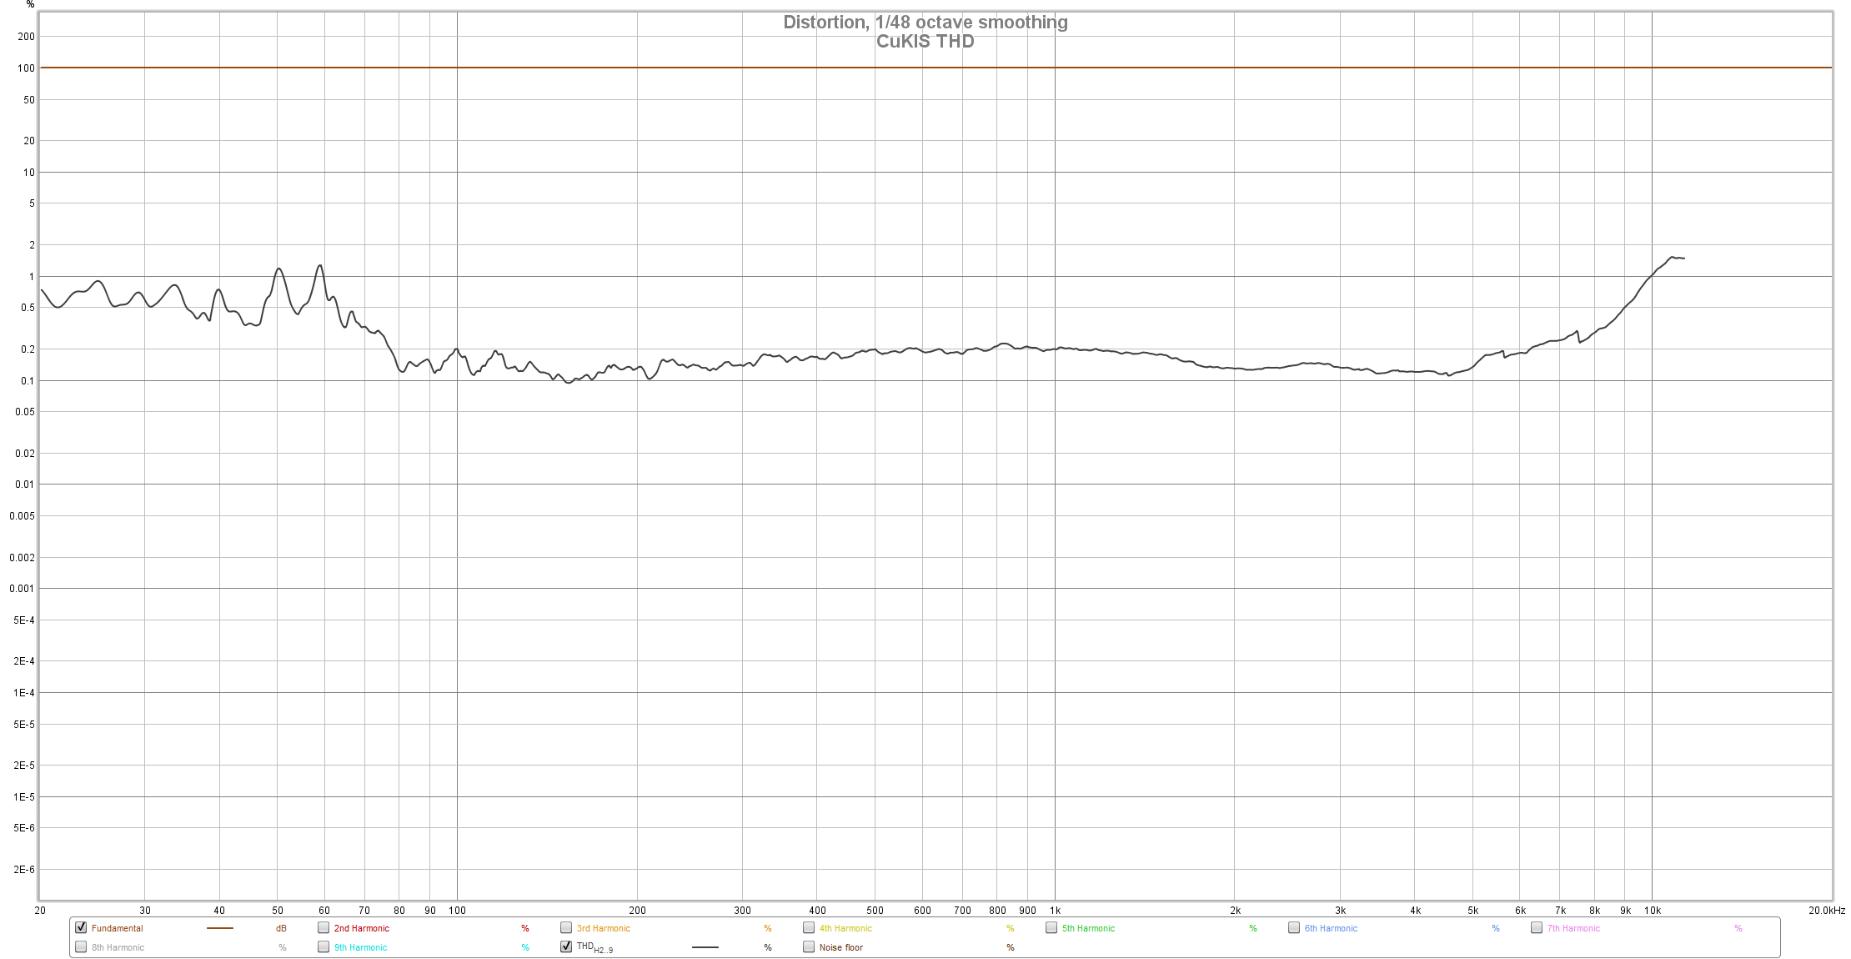Hide the THD H2..9 trace
The image size is (1851, 959).
[x=566, y=946]
